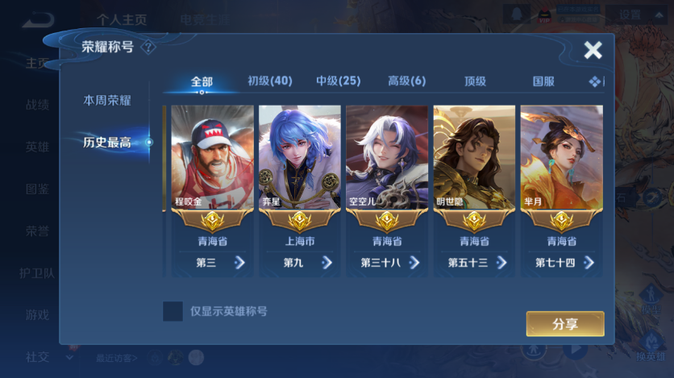Click the back arrow icon at top left
Viewport: 674px width, 378px height.
click(x=38, y=20)
